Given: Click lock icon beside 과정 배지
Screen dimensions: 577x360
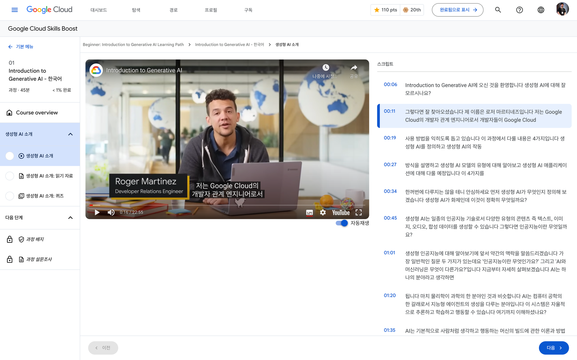Looking at the screenshot, I should 10,239.
